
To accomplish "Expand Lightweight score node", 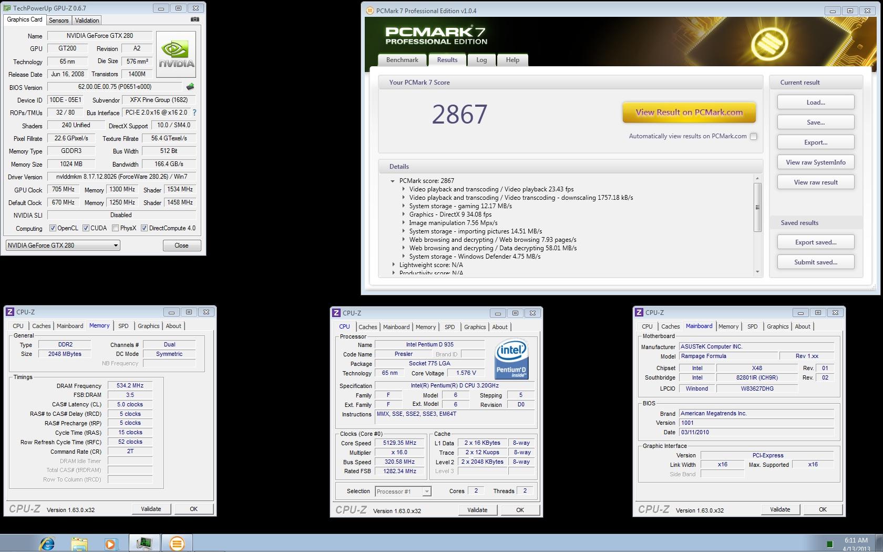I will [x=393, y=265].
